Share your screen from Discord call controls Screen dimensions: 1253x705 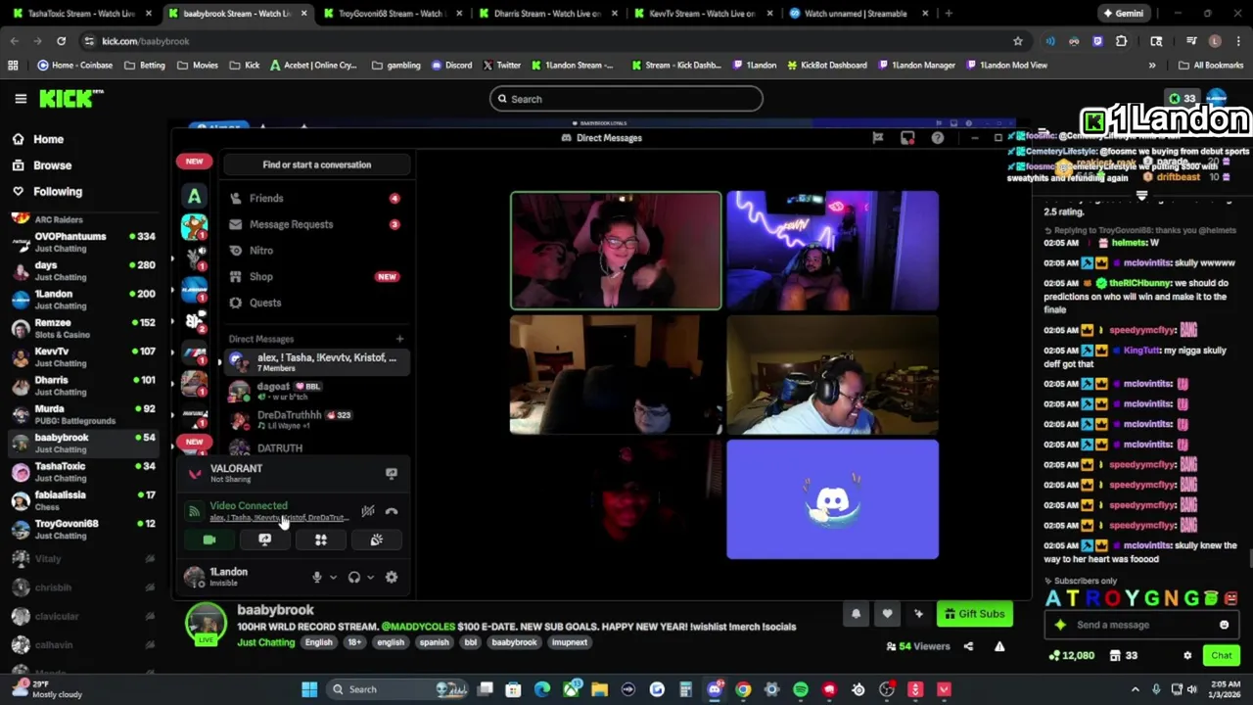264,540
